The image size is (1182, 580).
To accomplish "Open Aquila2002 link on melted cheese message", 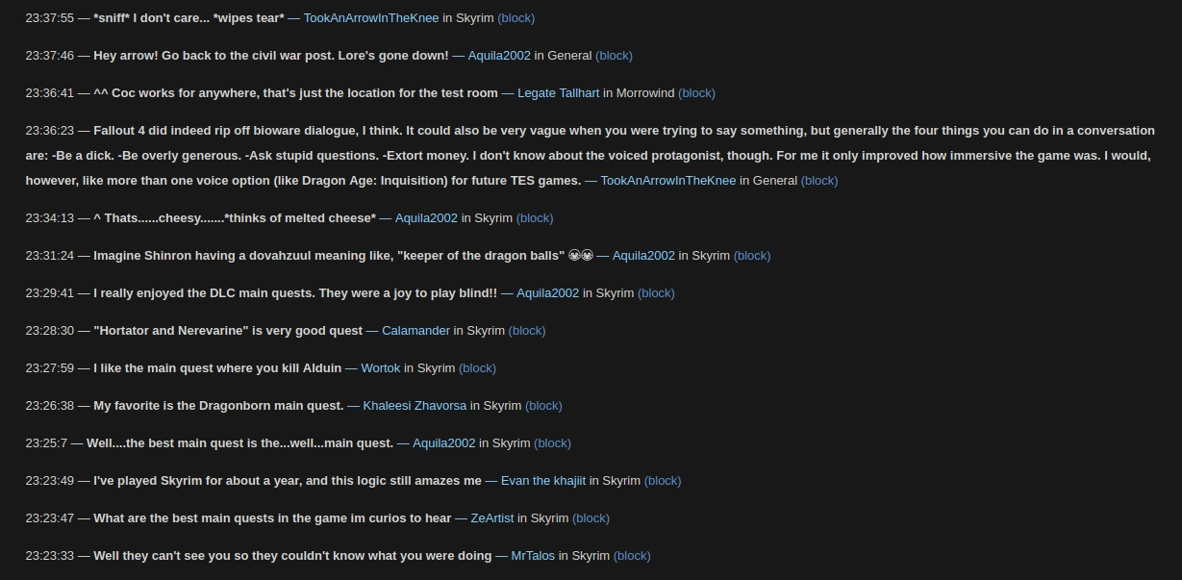I will pyautogui.click(x=426, y=218).
